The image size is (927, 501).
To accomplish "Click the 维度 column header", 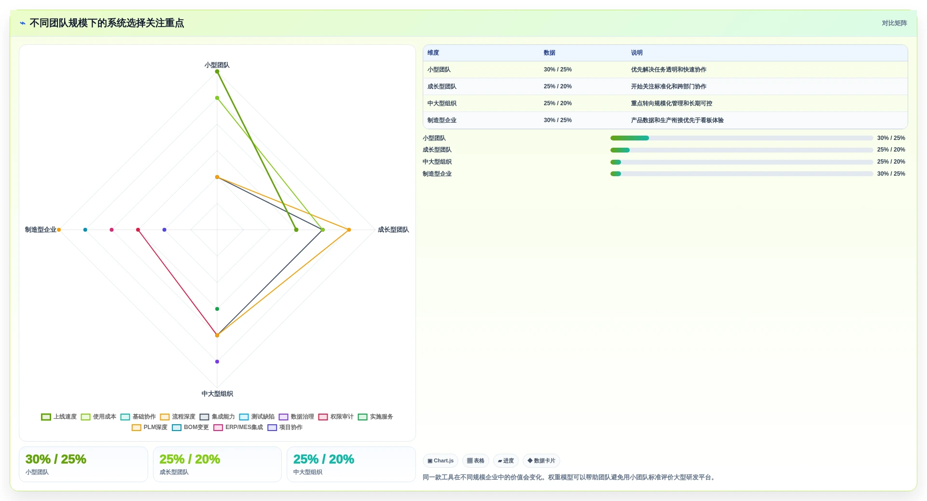I will (433, 53).
